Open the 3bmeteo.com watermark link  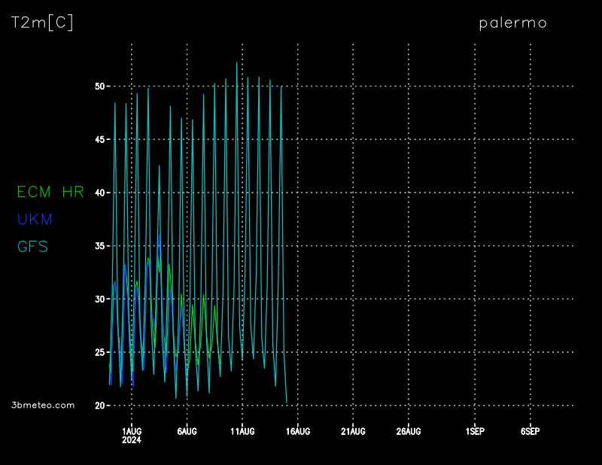tap(43, 405)
